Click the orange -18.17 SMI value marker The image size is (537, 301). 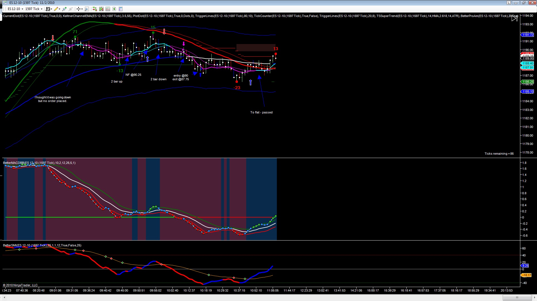point(526,275)
